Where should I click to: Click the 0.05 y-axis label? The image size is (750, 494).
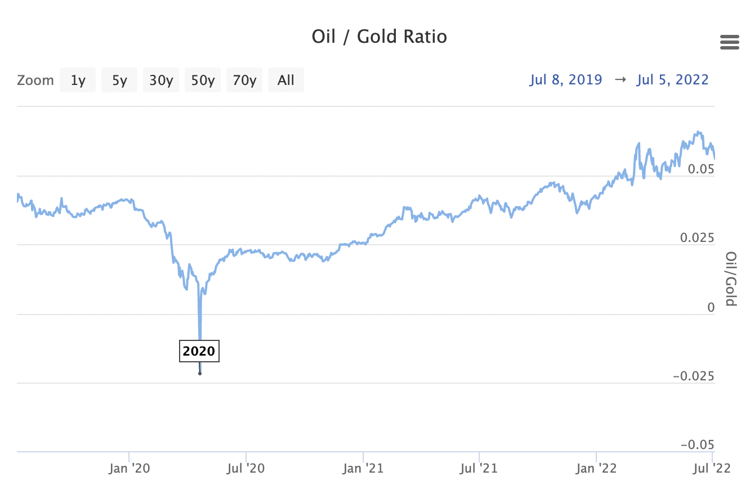point(700,169)
